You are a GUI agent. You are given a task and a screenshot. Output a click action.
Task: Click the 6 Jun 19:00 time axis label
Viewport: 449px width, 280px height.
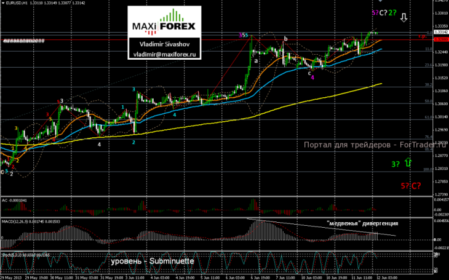click(260, 278)
